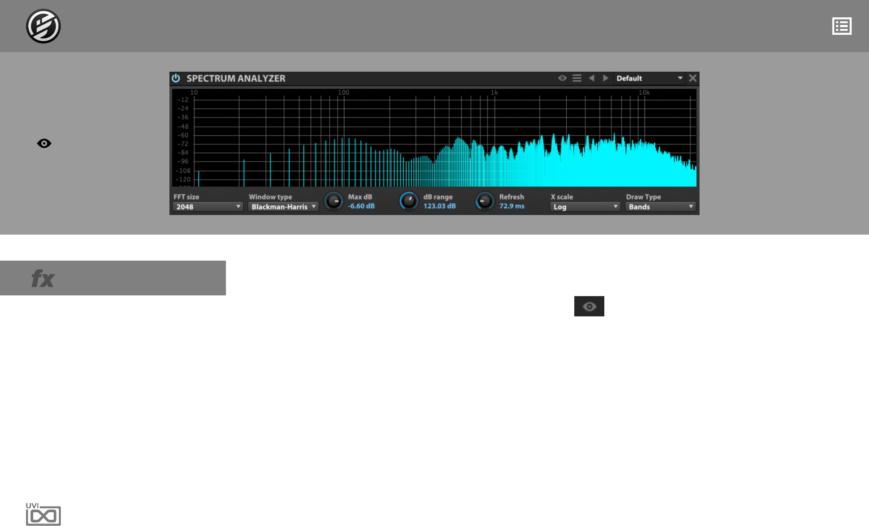Click the Falcon logo icon in the header
The width and height of the screenshot is (869, 526).
(43, 26)
